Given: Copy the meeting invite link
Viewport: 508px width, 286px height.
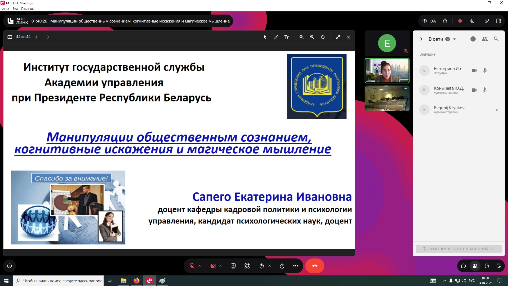Looking at the screenshot, I should [x=487, y=21].
